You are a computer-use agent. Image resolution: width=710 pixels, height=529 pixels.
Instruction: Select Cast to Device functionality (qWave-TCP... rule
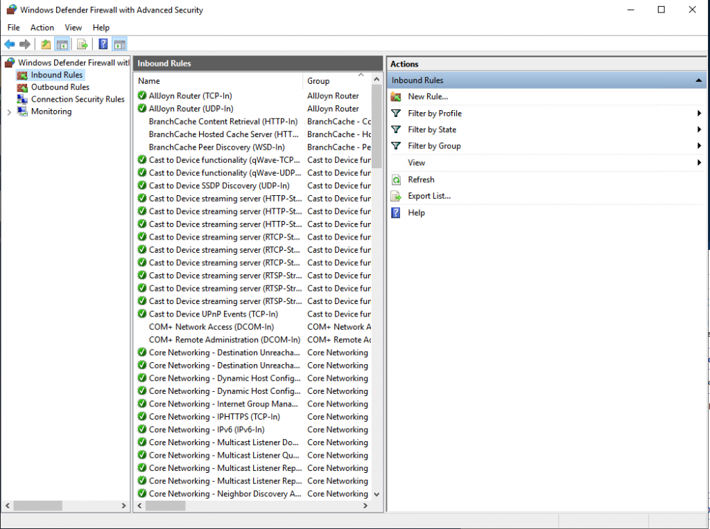tap(252, 160)
